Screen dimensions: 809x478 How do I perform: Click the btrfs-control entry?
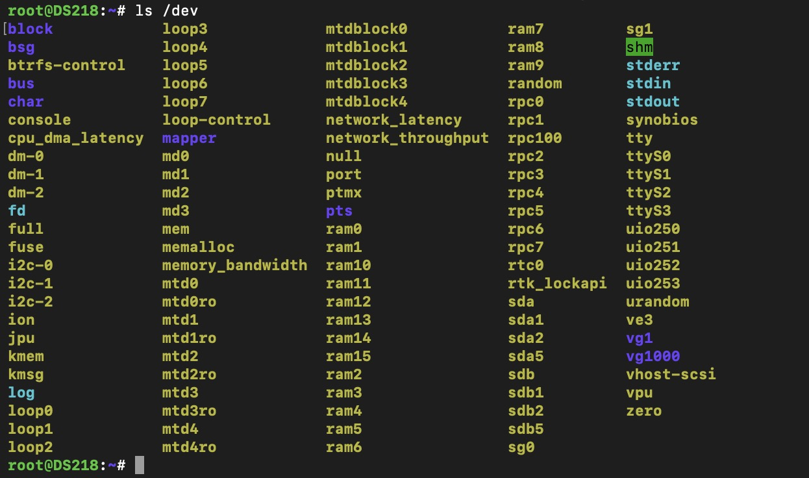tap(66, 66)
